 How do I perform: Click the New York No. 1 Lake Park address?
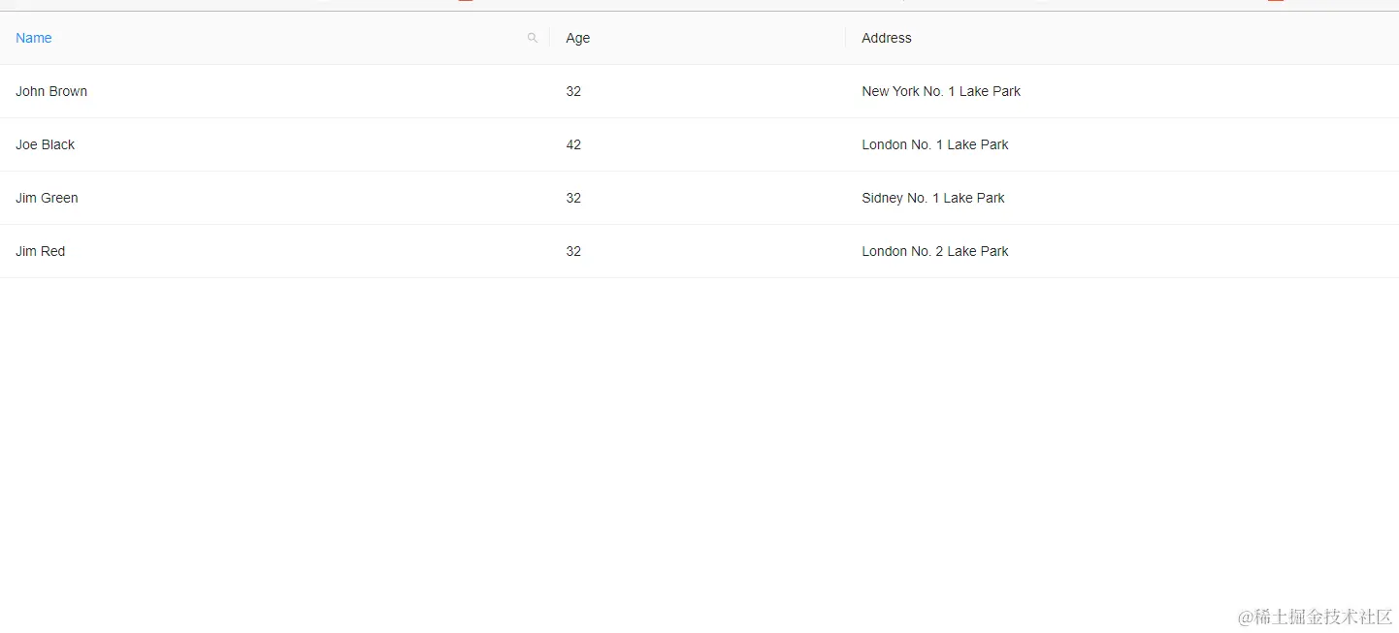pyautogui.click(x=941, y=91)
